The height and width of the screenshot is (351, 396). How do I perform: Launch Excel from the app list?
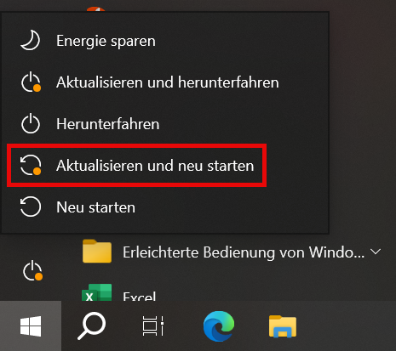pos(139,296)
